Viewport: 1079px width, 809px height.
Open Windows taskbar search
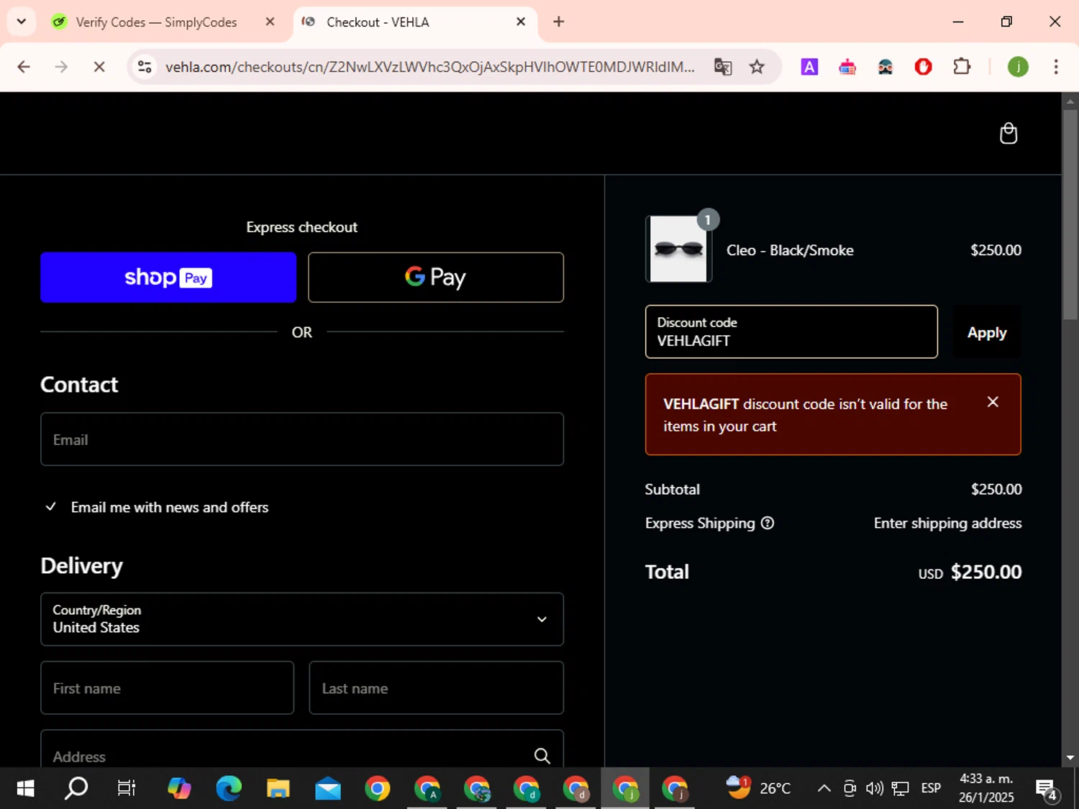click(76, 789)
